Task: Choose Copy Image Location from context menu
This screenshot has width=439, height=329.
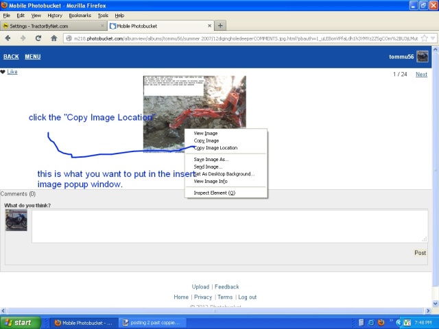Action: coord(215,148)
